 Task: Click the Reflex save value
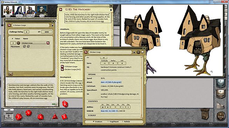[x=113, y=63]
